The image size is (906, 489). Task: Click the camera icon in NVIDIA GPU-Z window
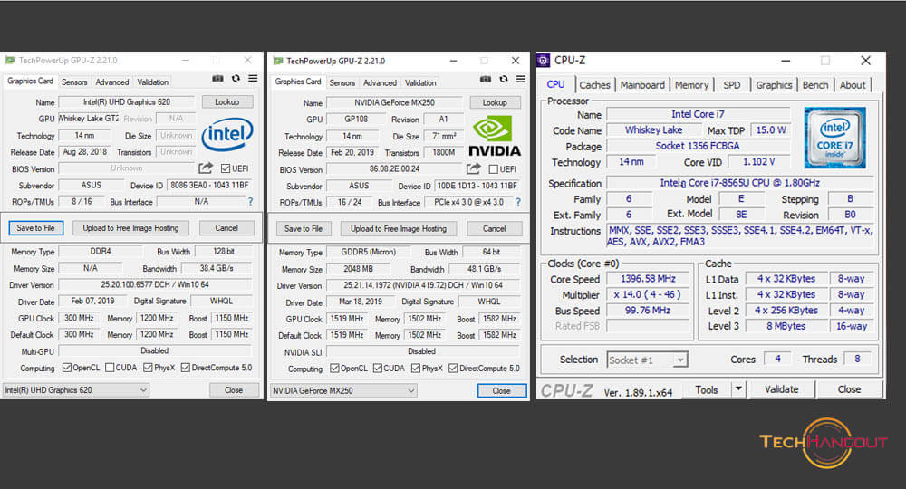[486, 79]
